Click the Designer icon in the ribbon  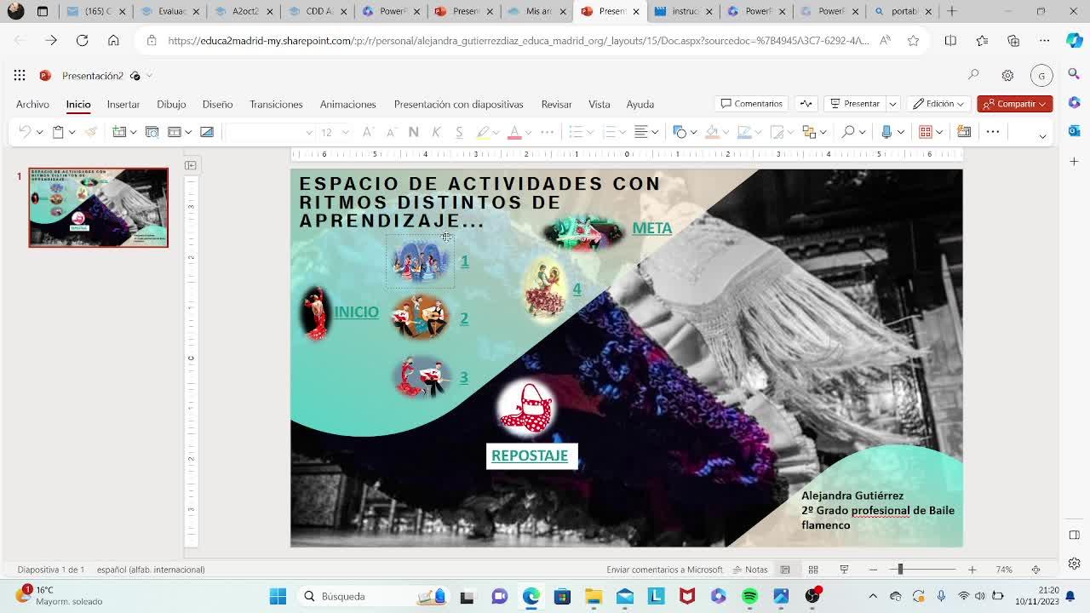(964, 132)
